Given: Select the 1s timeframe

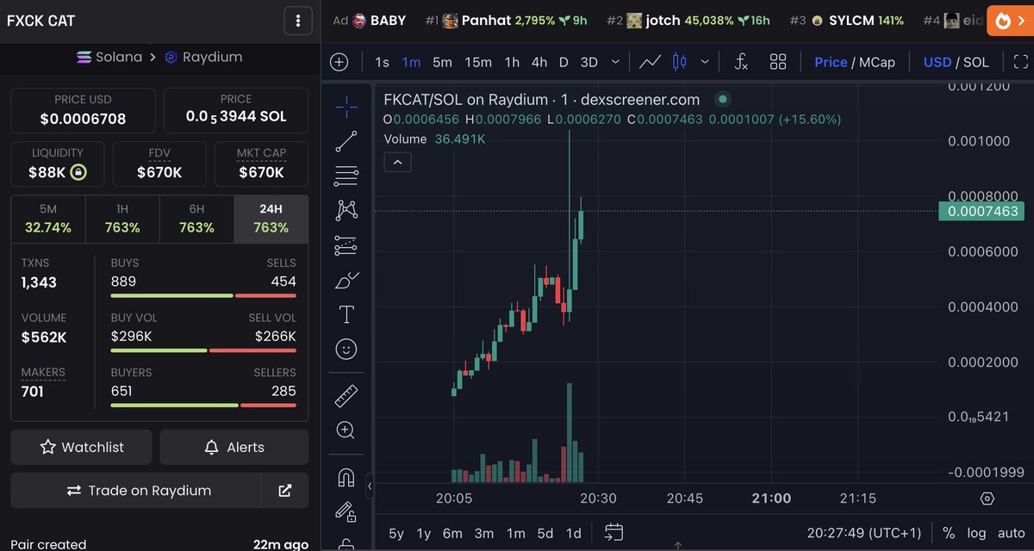Looking at the screenshot, I should click(382, 62).
